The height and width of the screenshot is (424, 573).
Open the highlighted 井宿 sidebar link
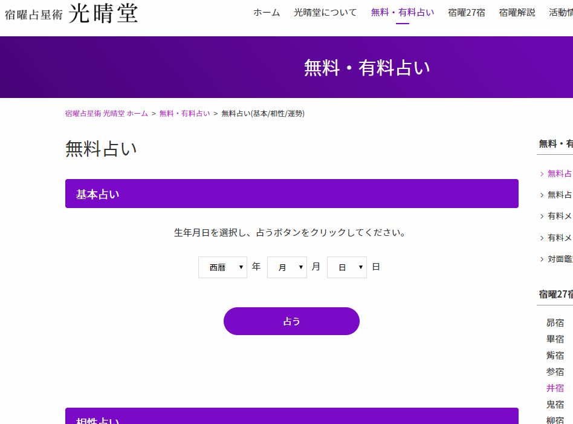[555, 388]
